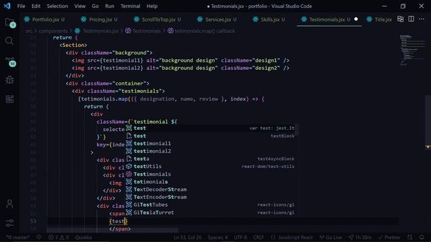Open Source Control view with badge
Screen dimensions: 431x242
(10, 62)
